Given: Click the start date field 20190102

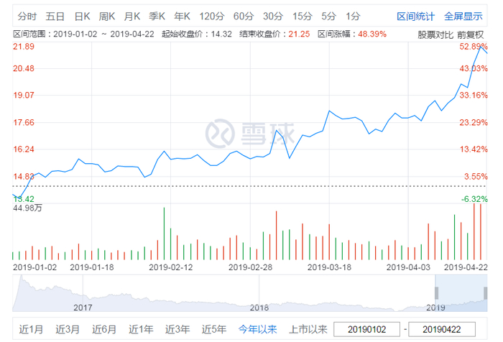Looking at the screenshot, I should 367,330.
